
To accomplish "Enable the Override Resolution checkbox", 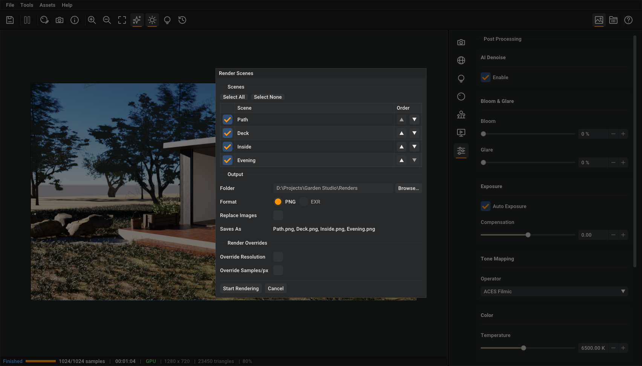I will pos(278,257).
